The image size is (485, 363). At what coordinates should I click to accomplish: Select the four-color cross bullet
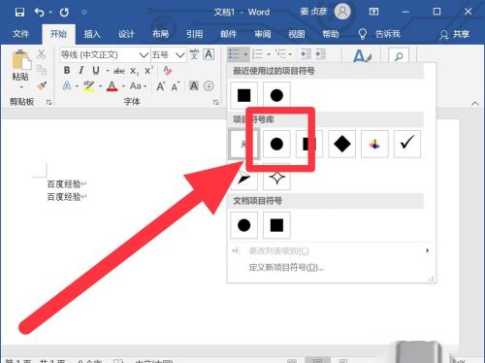(x=374, y=144)
